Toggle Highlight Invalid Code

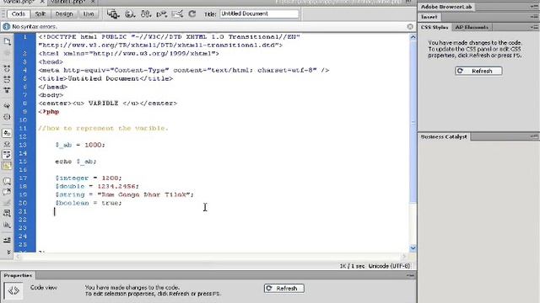point(7,144)
